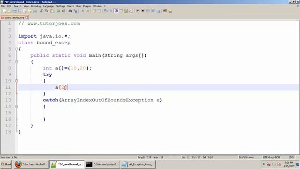Click the Zoom In toolbar icon
The height and width of the screenshot is (169, 300).
tap(82, 11)
